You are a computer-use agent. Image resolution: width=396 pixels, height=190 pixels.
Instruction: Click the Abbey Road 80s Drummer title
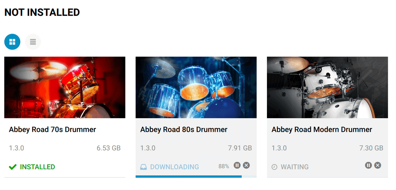(x=184, y=129)
